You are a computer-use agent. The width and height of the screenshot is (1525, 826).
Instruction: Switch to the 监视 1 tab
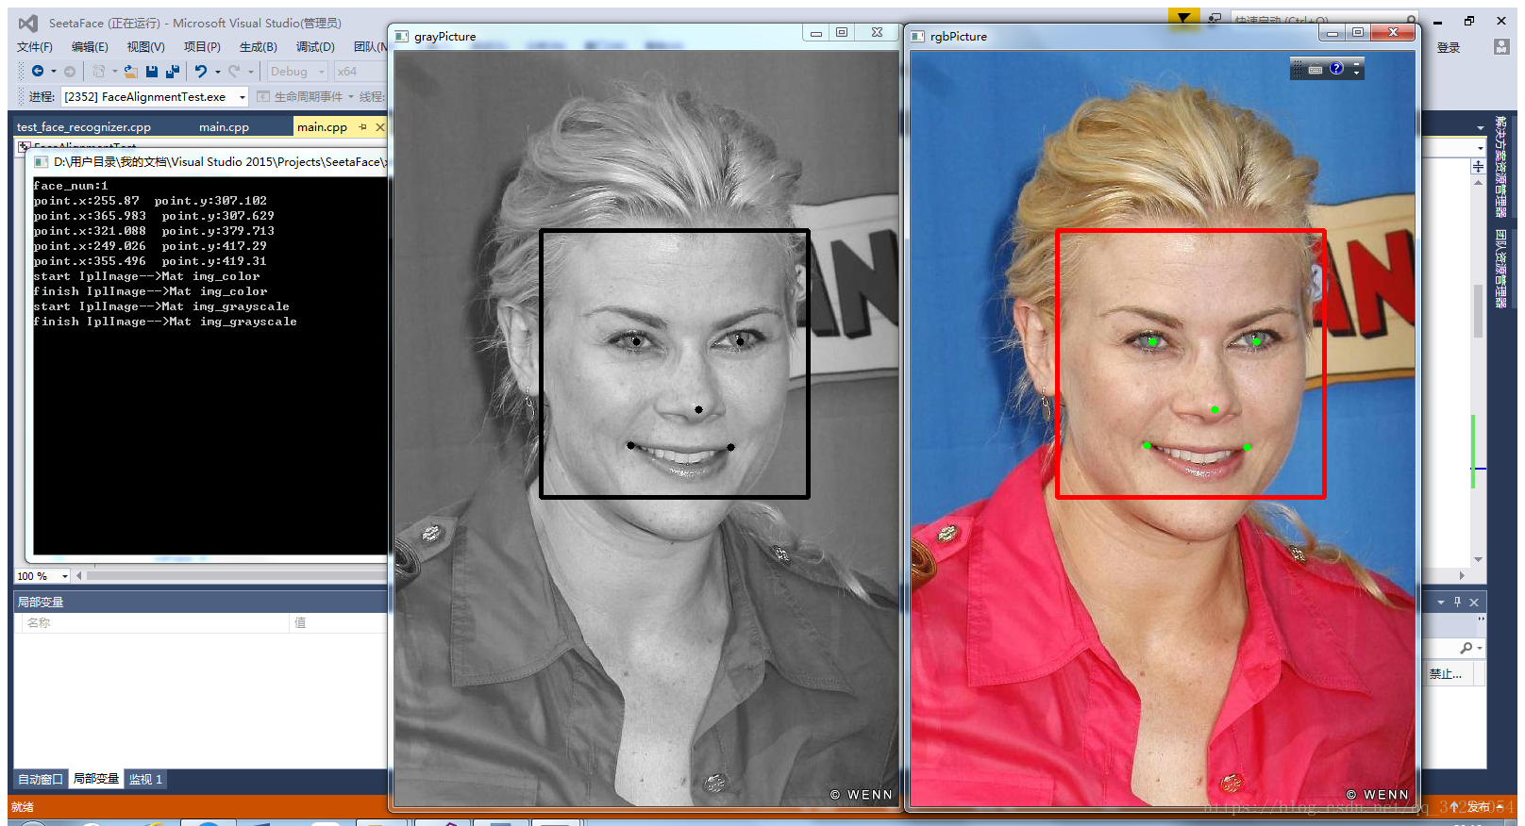(x=145, y=779)
